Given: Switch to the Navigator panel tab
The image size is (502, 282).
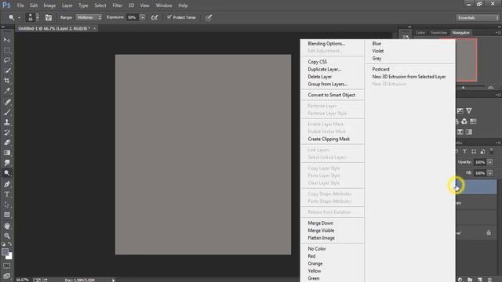Looking at the screenshot, I should pos(460,33).
